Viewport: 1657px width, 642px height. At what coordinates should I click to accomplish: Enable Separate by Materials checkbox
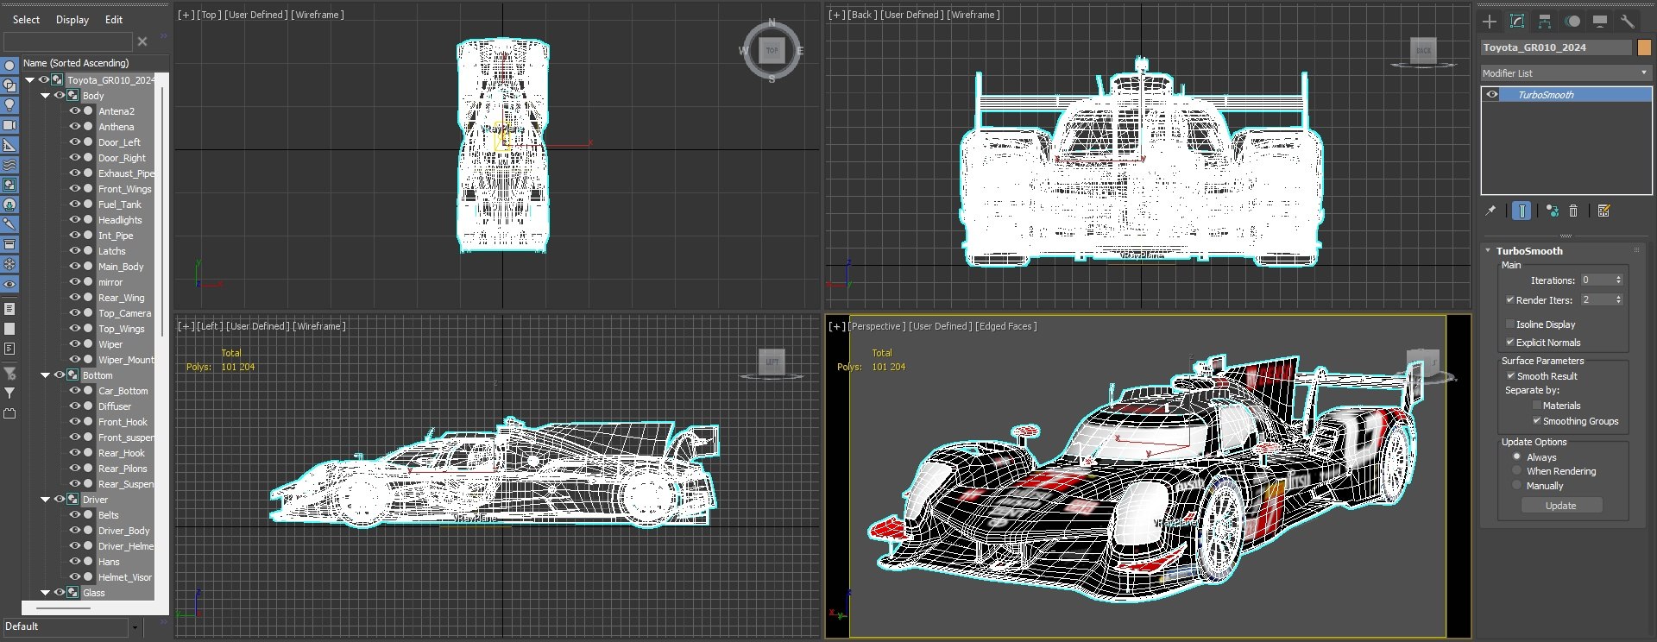(x=1537, y=406)
